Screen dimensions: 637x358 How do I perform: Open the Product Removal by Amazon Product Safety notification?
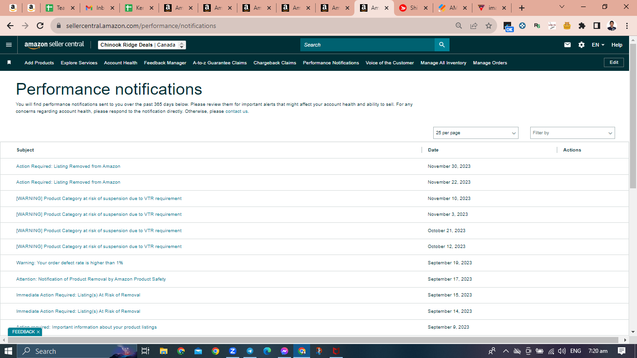91,279
